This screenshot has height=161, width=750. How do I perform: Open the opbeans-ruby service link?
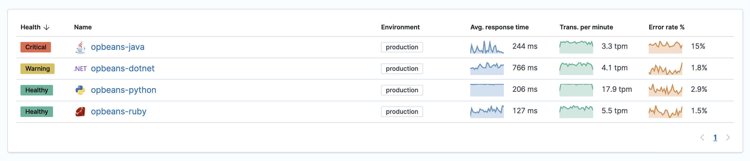[119, 111]
